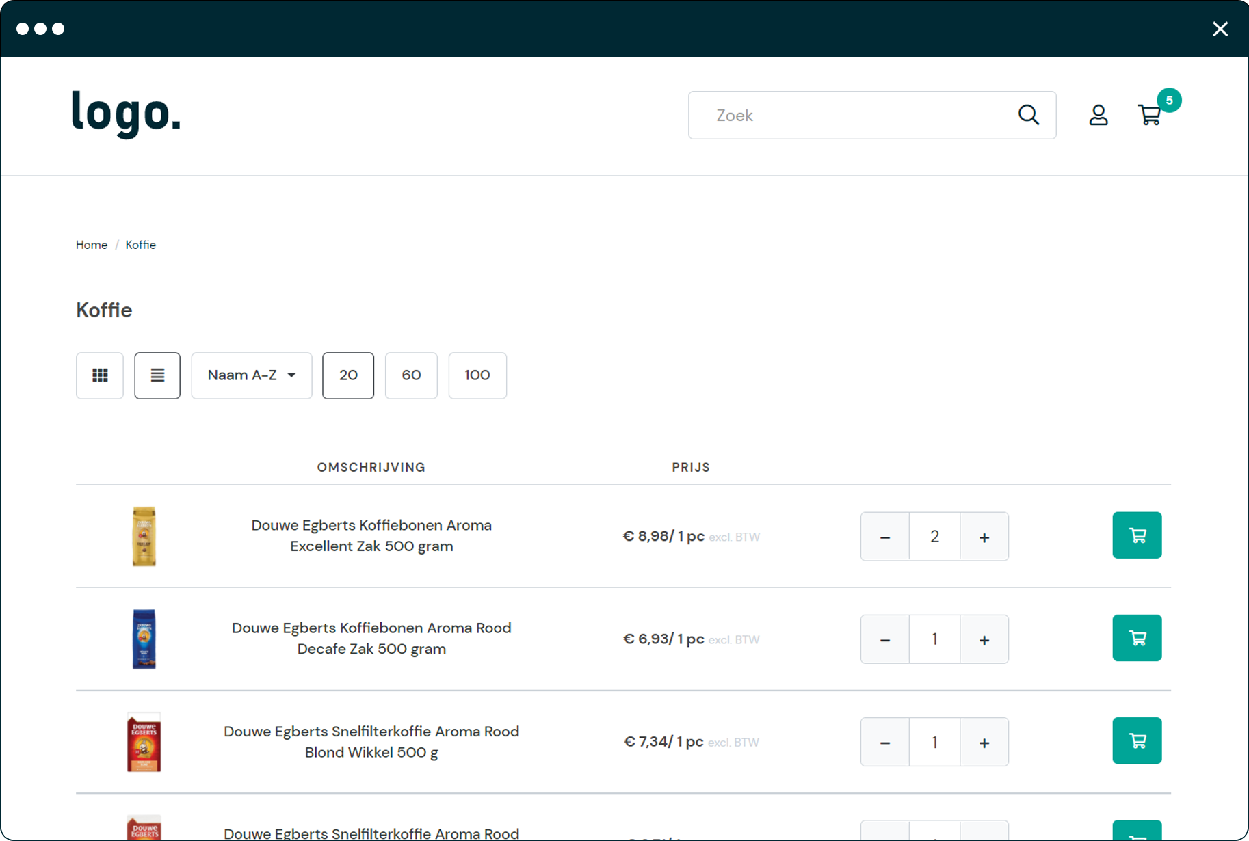Open Koffie breadcrumb link
The image size is (1249, 841).
(141, 245)
